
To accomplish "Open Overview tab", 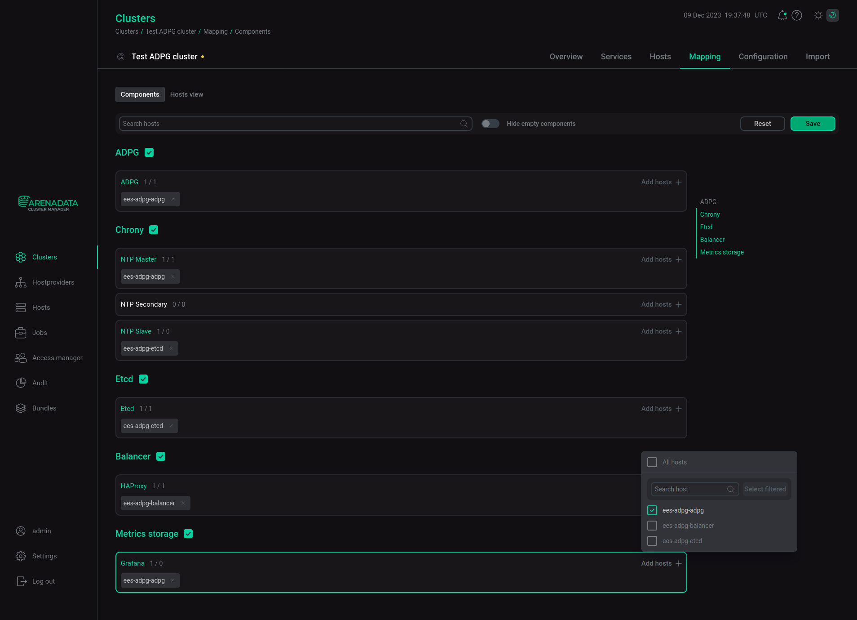I will [x=566, y=57].
